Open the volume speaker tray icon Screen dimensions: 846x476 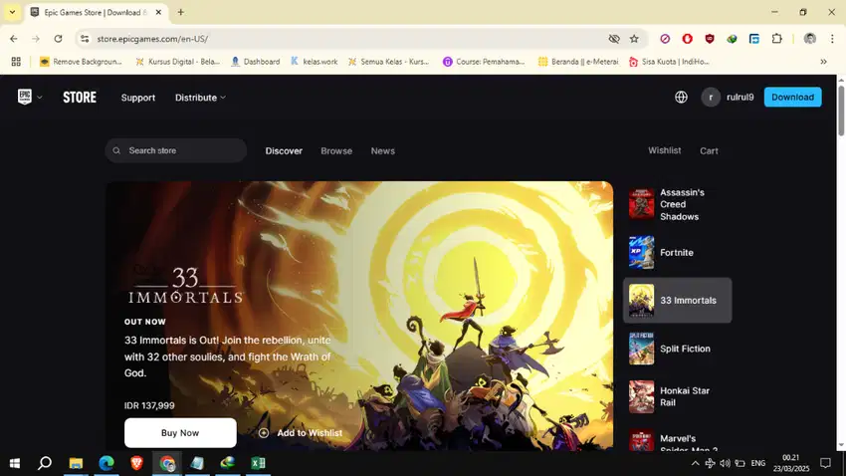point(725,463)
